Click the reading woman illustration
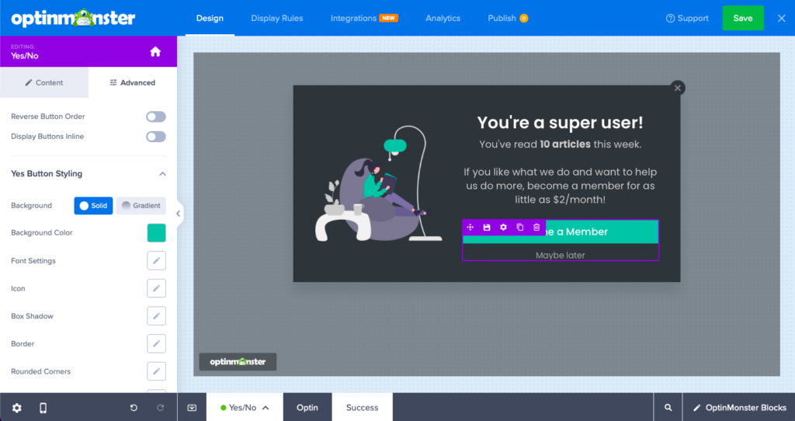This screenshot has width=795, height=421. [x=378, y=183]
